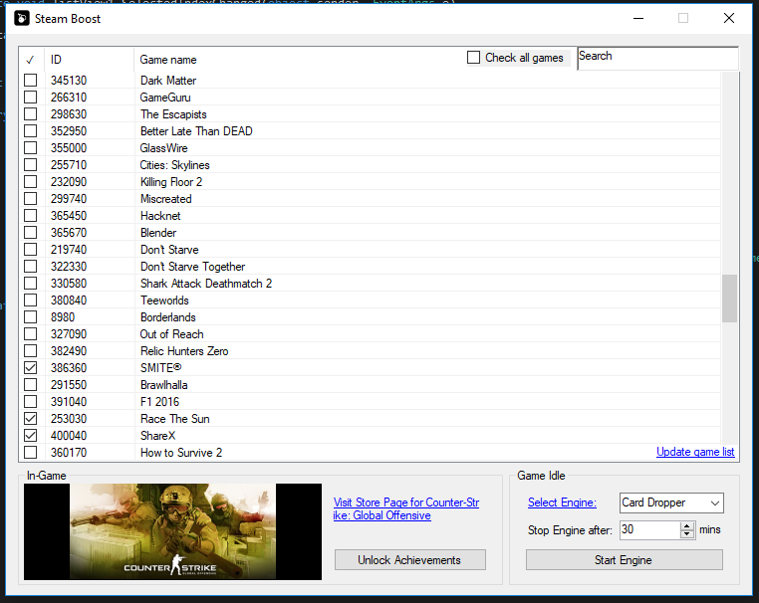The height and width of the screenshot is (603, 759).
Task: Select the Hacknet row
Action: (372, 215)
